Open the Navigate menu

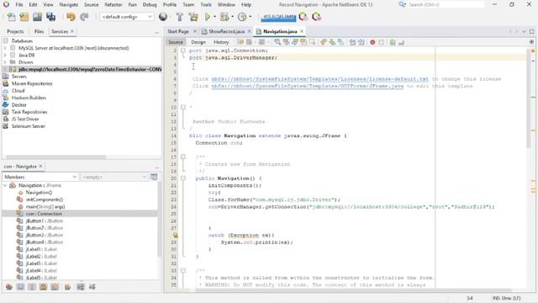[x=69, y=5]
